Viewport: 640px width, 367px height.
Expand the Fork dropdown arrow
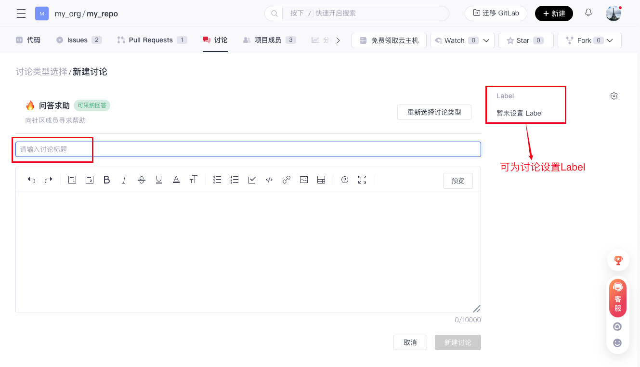point(610,40)
